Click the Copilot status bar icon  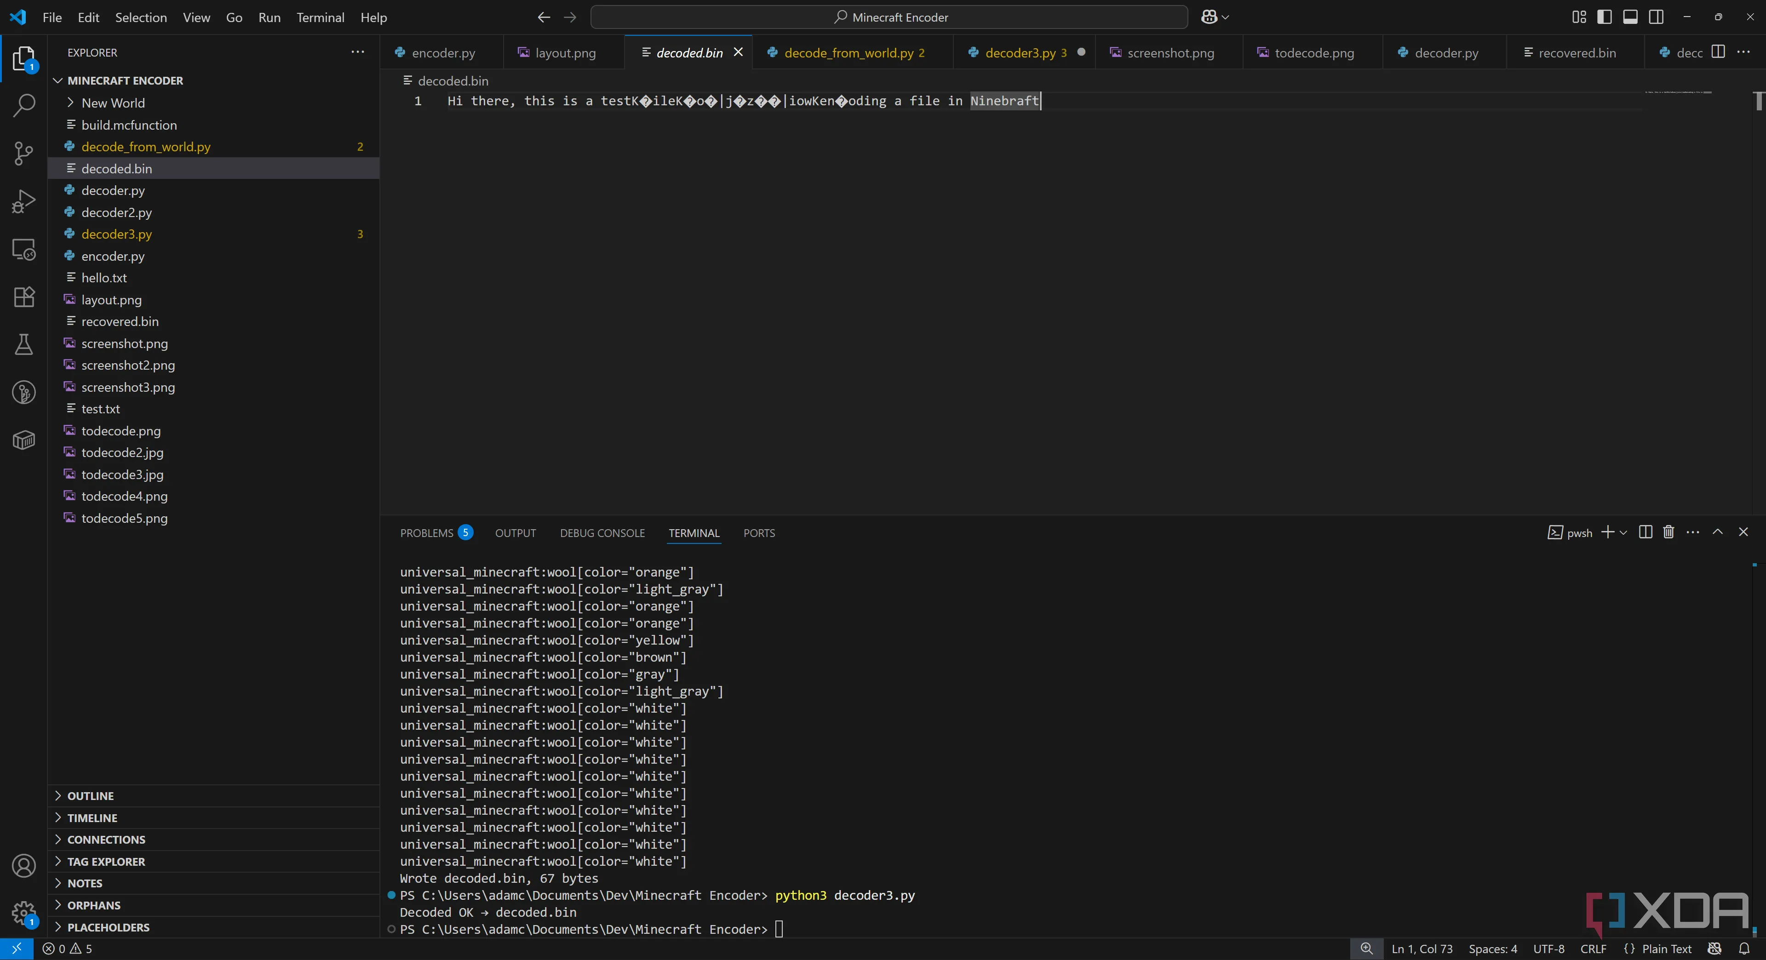point(1714,949)
